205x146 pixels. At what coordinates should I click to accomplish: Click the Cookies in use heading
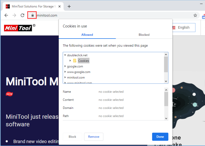coord(75,26)
